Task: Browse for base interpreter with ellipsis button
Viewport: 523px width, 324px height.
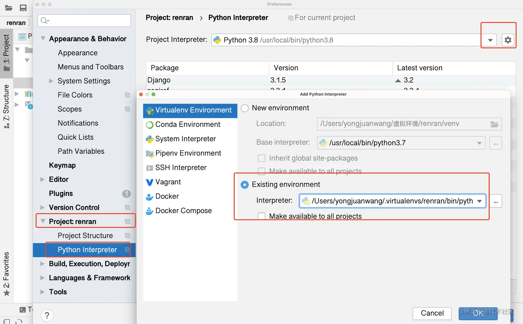Action: (x=496, y=143)
